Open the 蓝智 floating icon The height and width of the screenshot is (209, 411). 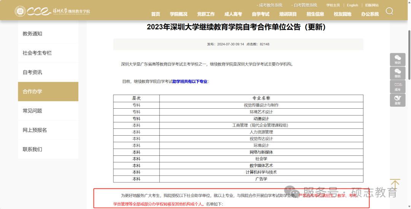click(397, 100)
